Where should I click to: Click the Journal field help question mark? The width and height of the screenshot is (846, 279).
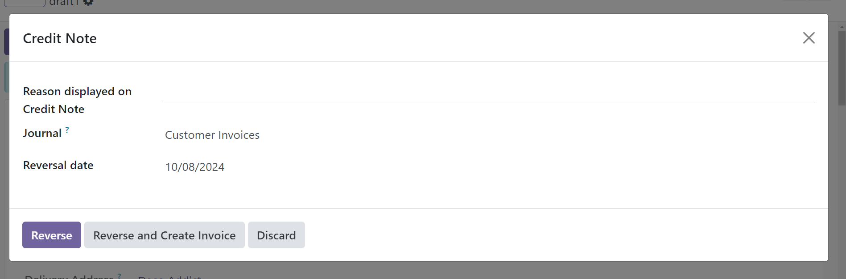[x=67, y=130]
